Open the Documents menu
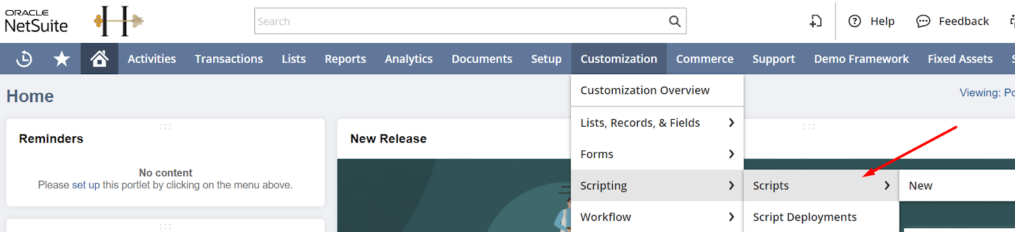Viewport: 1015px width, 232px height. [x=481, y=59]
